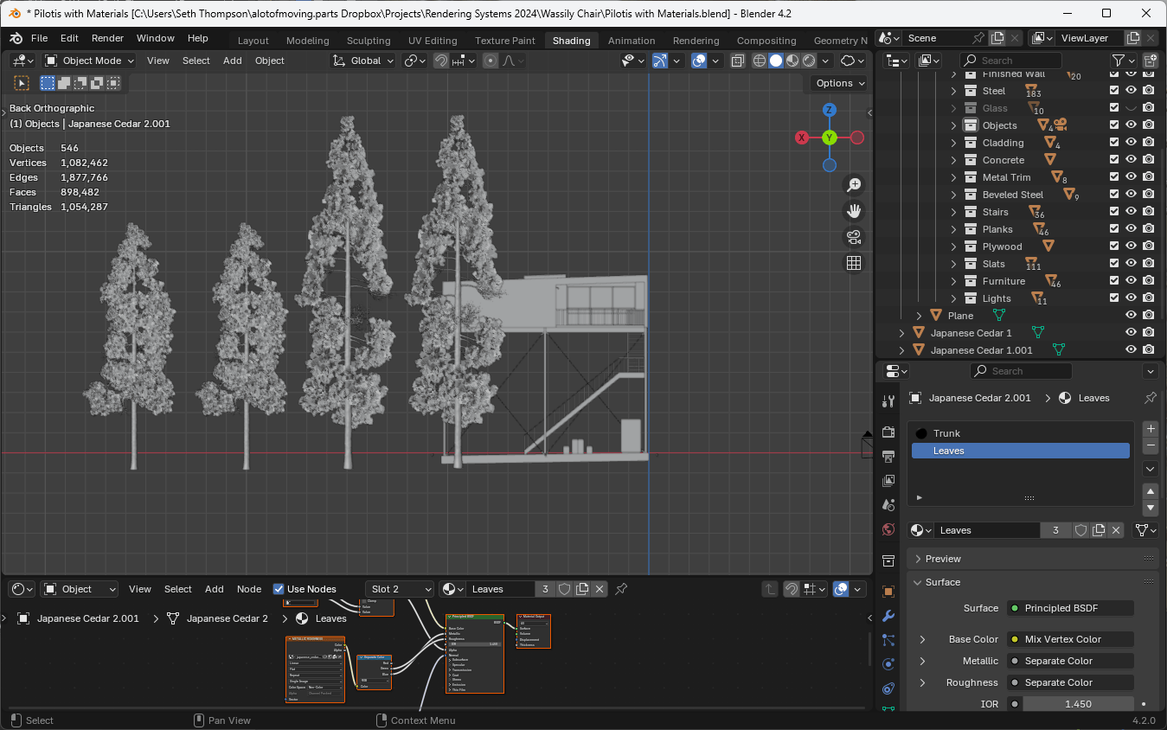1167x730 pixels.
Task: Click the Principled BSDF surface button
Action: 1070,608
